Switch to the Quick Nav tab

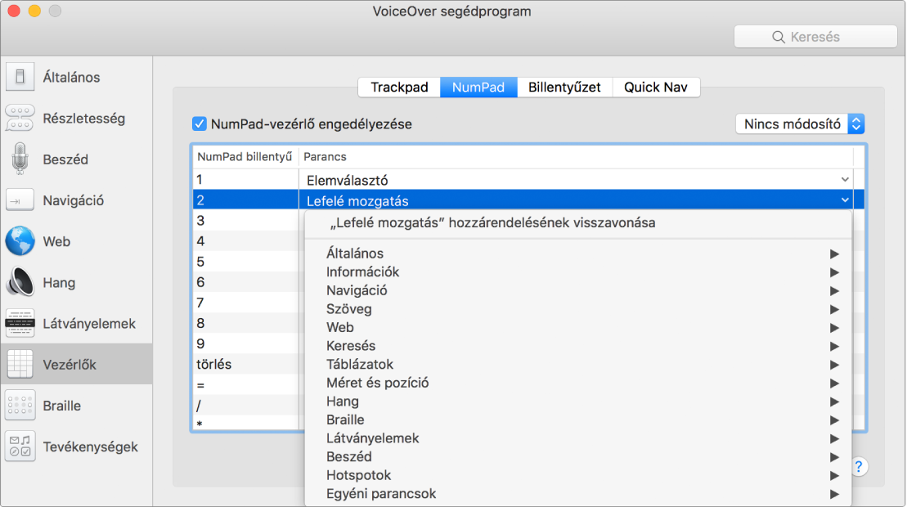pyautogui.click(x=655, y=87)
